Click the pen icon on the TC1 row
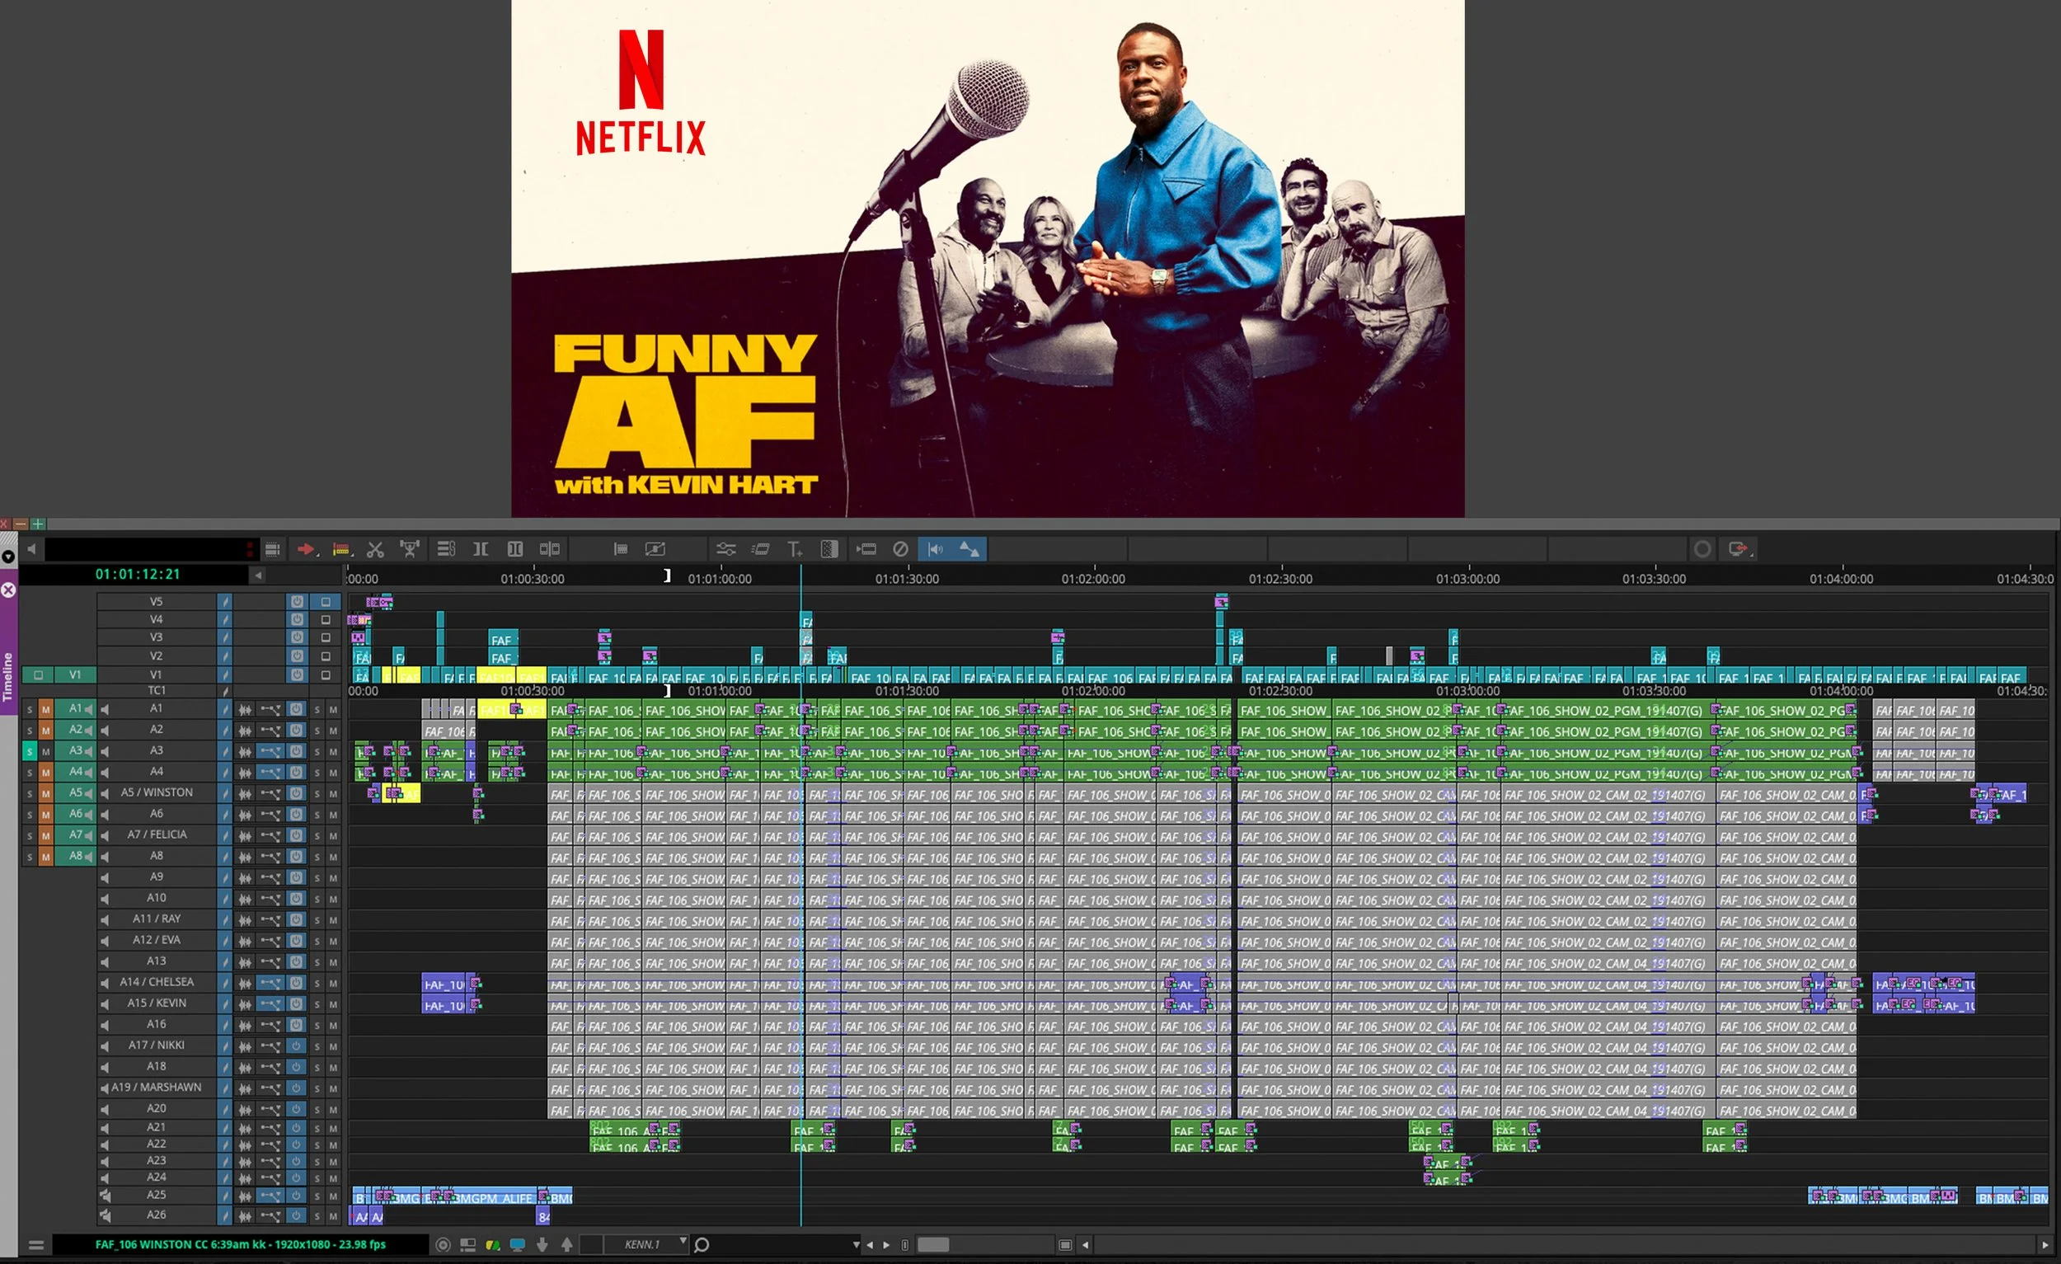Screen dimensions: 2061x1264 [224, 691]
